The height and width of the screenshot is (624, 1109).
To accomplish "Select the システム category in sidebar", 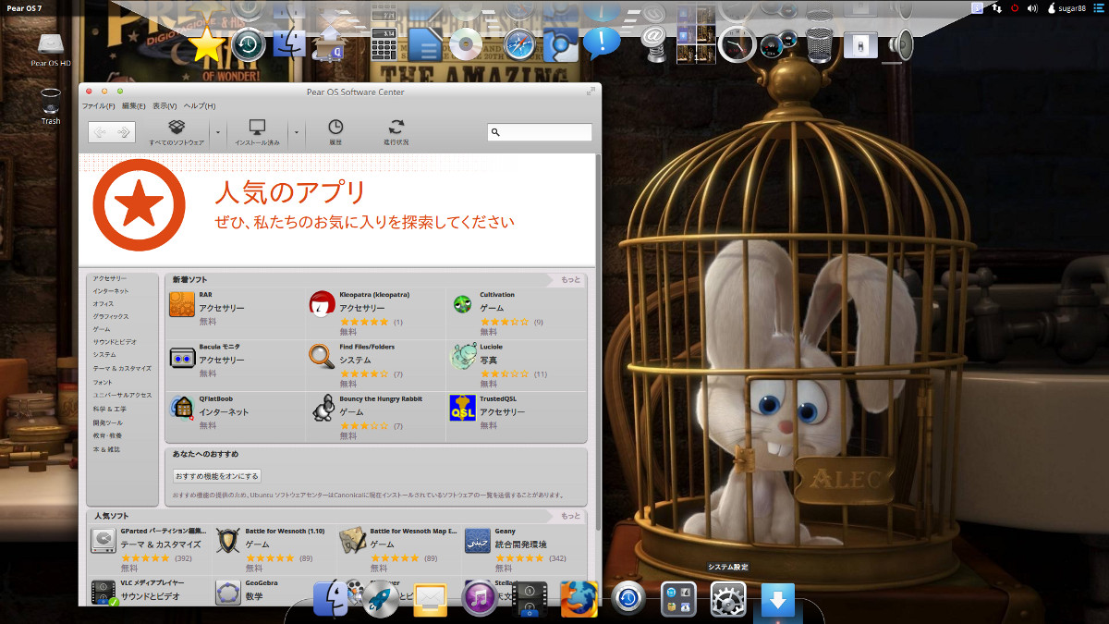I will point(104,355).
